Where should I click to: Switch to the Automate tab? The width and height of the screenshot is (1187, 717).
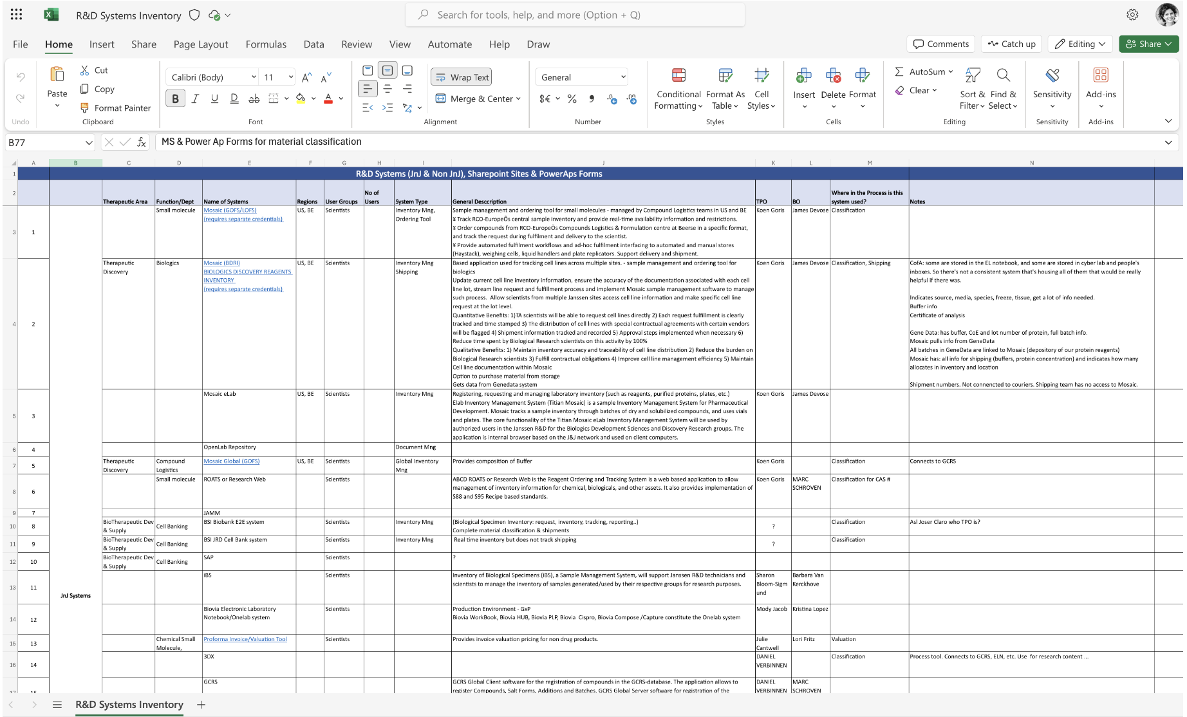[450, 44]
